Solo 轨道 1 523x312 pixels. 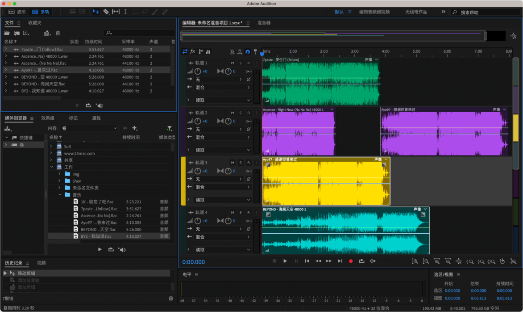[x=241, y=63]
